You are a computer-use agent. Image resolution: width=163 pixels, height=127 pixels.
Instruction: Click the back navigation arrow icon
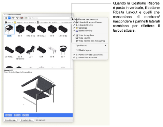pos(13,18)
